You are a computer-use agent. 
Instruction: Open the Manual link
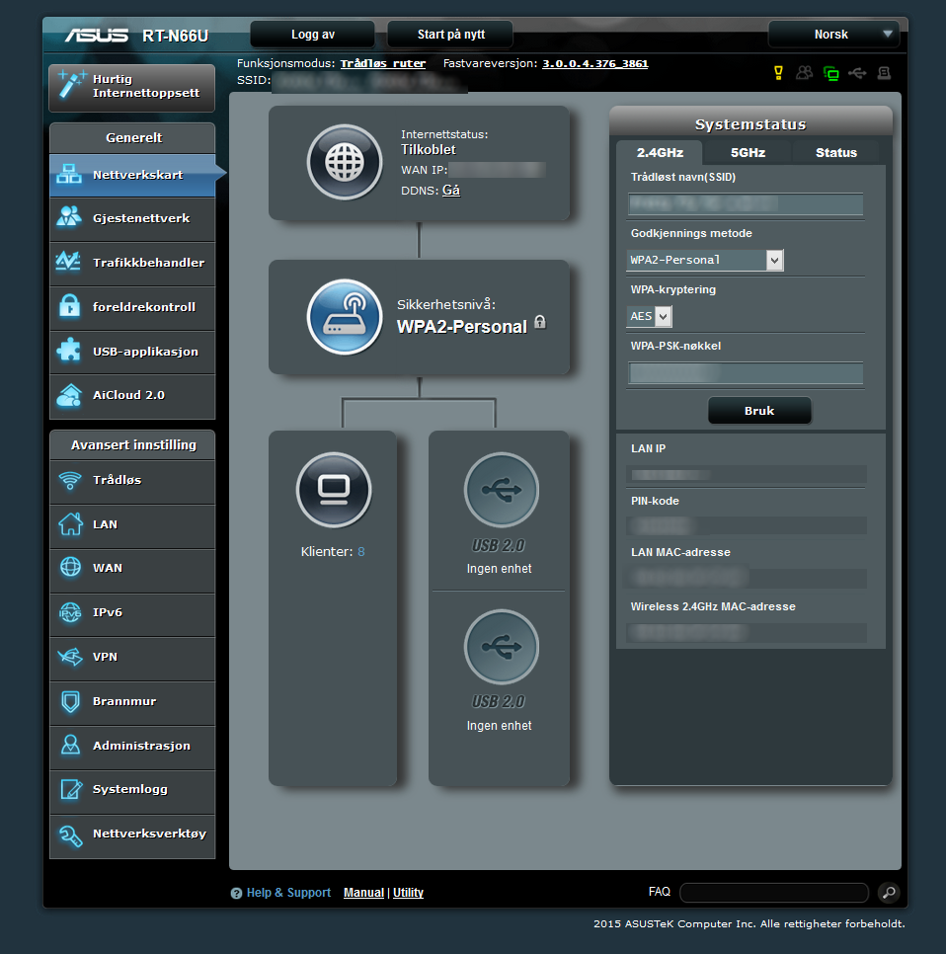coord(363,893)
